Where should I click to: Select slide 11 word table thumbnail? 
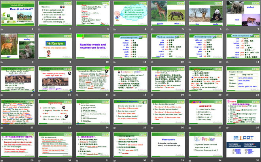coord(129,46)
